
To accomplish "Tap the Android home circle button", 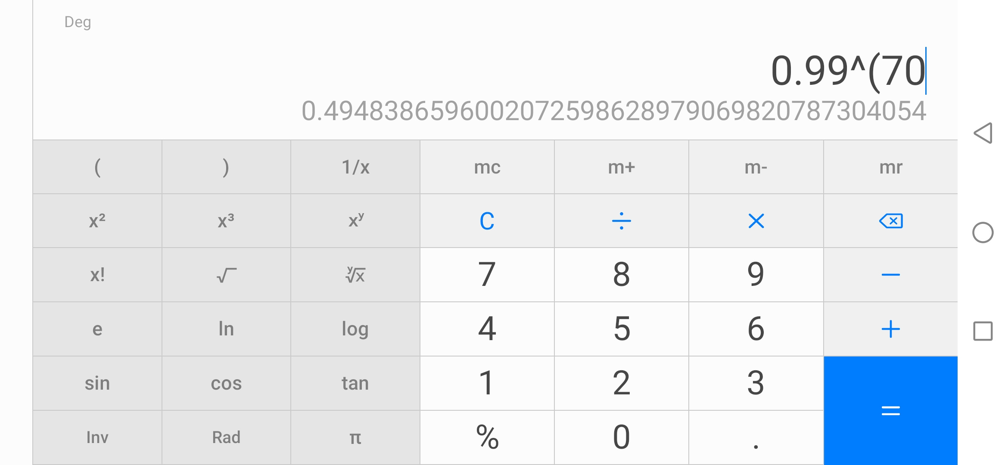I will point(983,232).
